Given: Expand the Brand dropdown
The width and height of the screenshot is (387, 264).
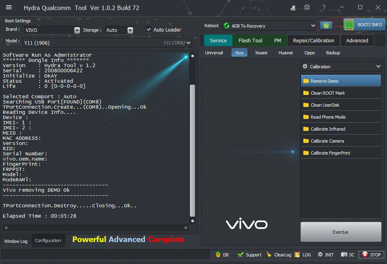Looking at the screenshot, I should 77,30.
